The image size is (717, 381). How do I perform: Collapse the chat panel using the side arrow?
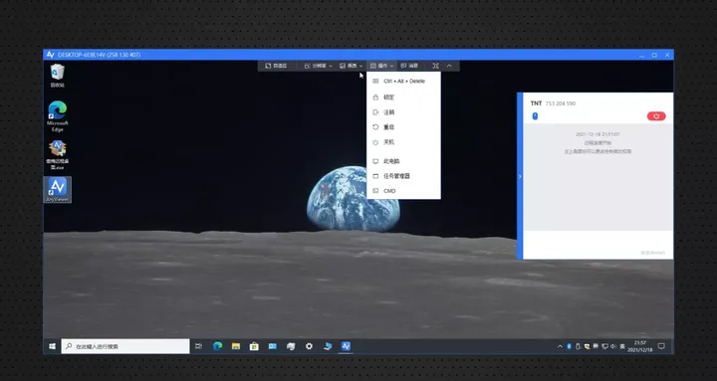click(520, 176)
